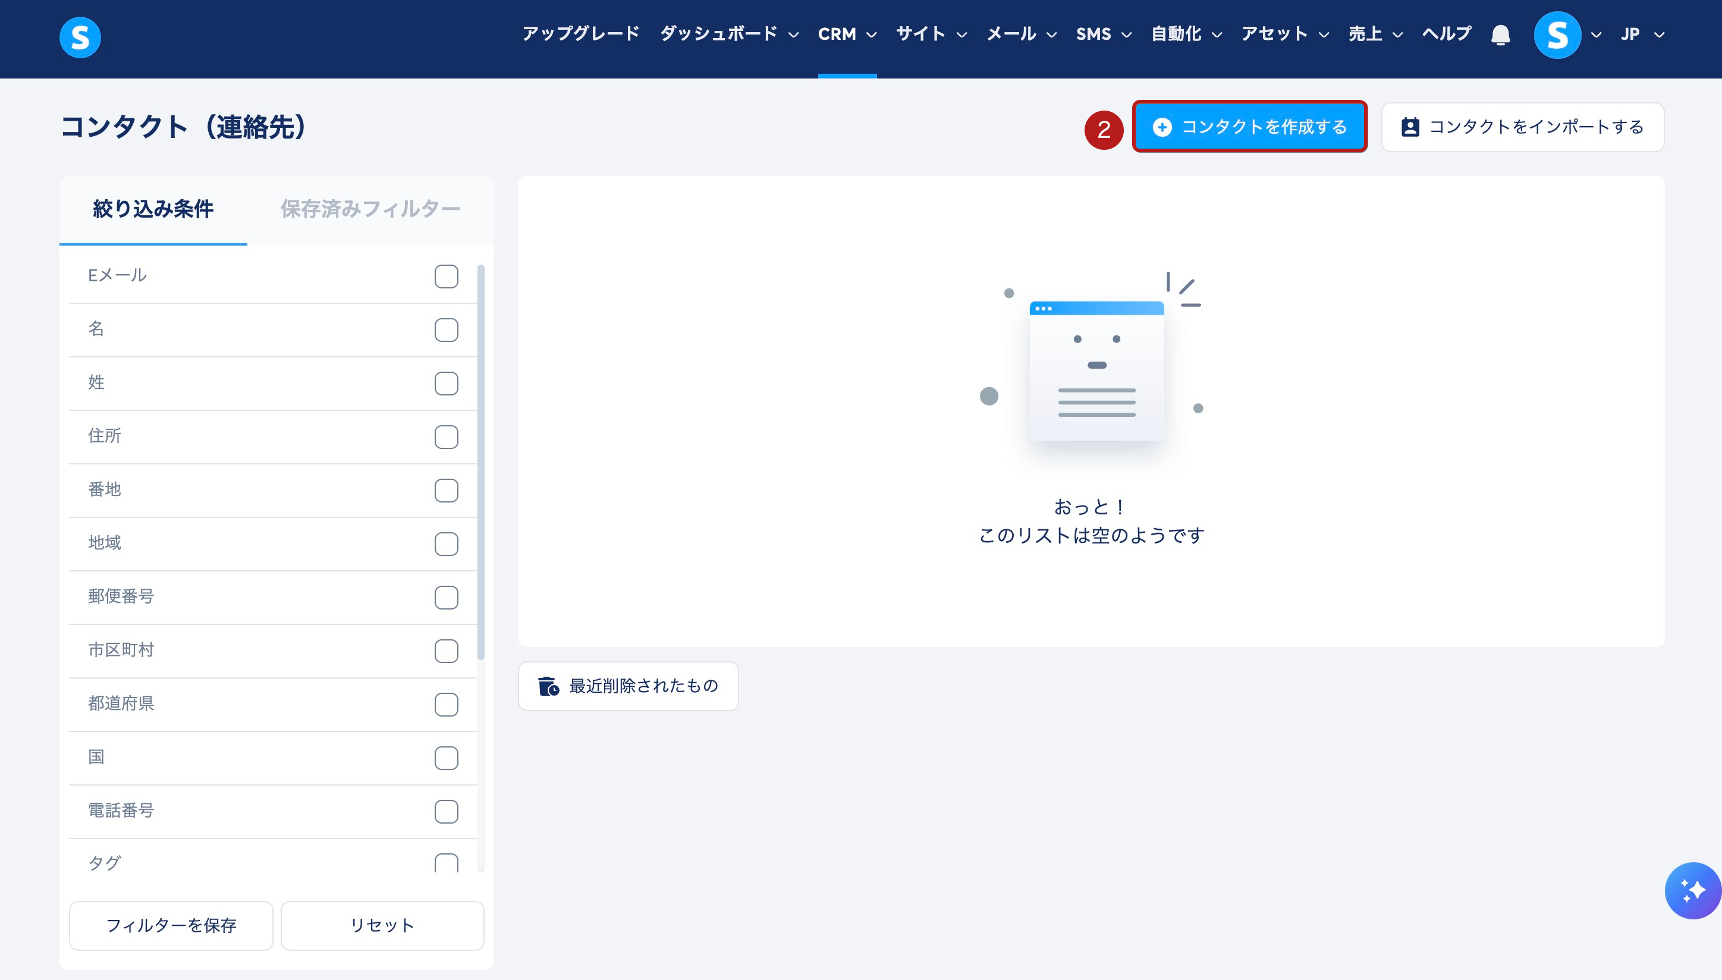The height and width of the screenshot is (980, 1722).
Task: Enable the Eメール filter checkbox
Action: point(446,276)
